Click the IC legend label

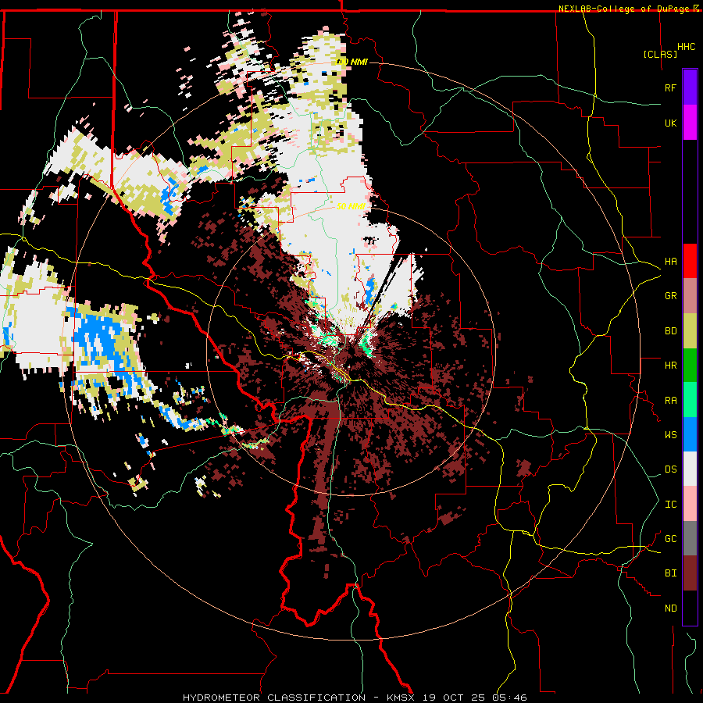point(670,505)
